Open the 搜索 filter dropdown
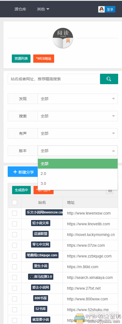Viewport: 122px width, 324px height. 78,116
